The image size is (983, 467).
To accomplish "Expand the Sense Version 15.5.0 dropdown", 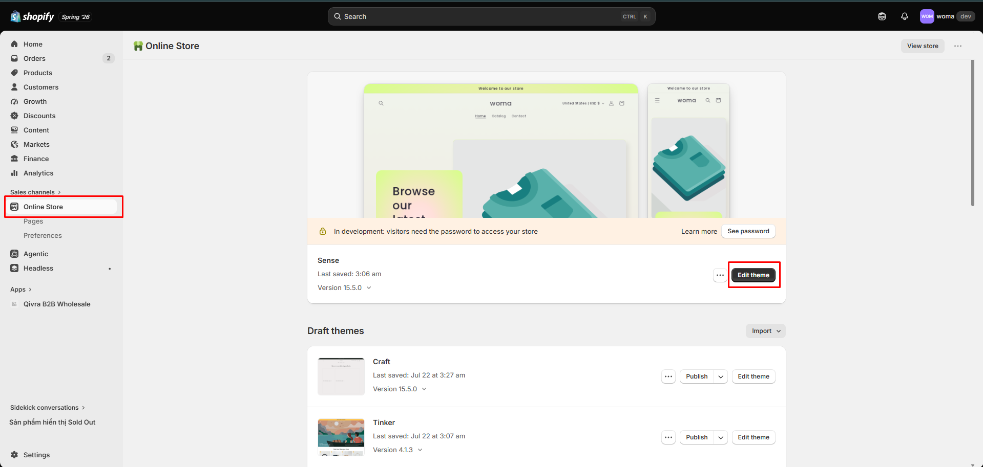I will [344, 288].
